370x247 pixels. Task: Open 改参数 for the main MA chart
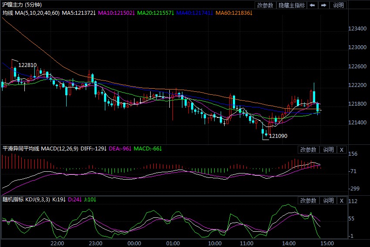(x=265, y=5)
